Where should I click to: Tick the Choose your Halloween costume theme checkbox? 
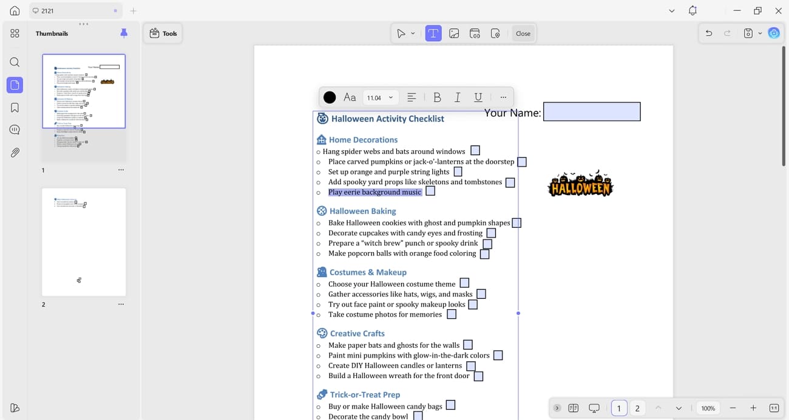(x=464, y=282)
